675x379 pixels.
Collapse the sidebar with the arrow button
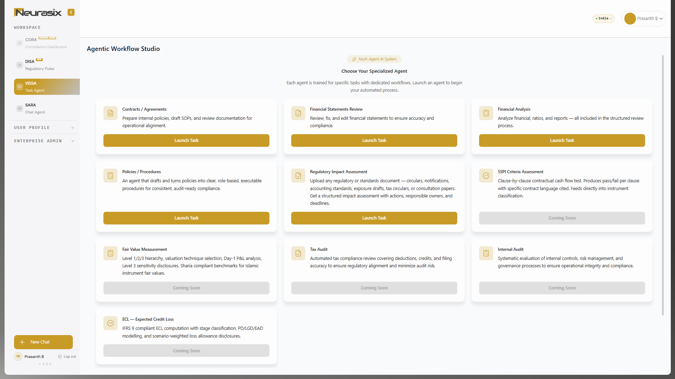click(71, 12)
